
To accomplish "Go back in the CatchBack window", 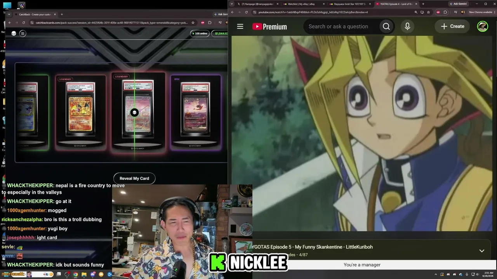I will click(x=10, y=22).
